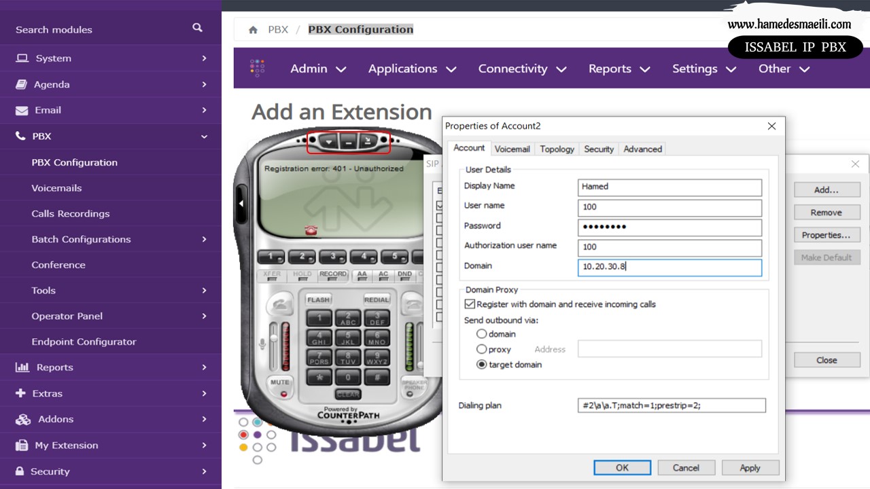This screenshot has height=489, width=870.
Task: Click the search magnifier in sidebar
Action: (x=197, y=28)
